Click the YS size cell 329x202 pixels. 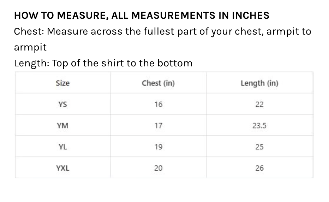pos(63,105)
